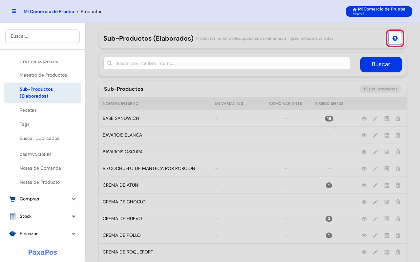Focus the Buscar por nombre interno field
This screenshot has width=420, height=262.
(227, 63)
